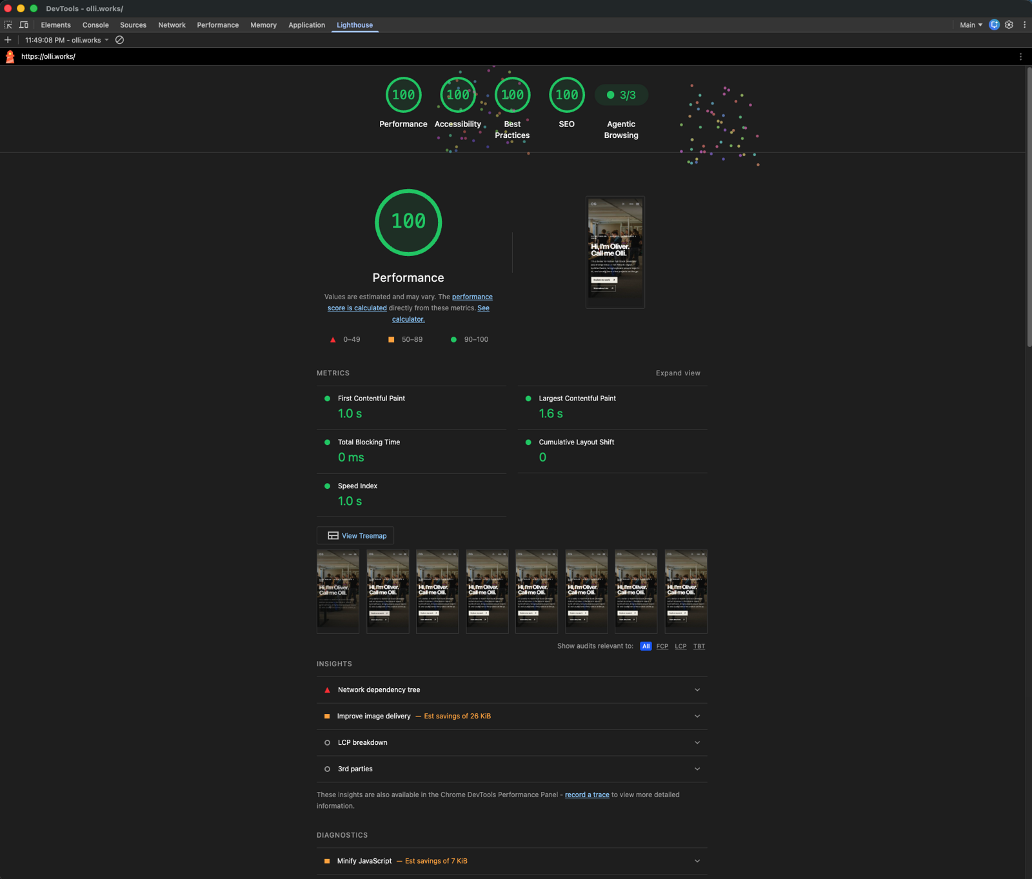Expand the LCP breakdown chevron
Viewport: 1032px width, 879px height.
click(x=697, y=743)
